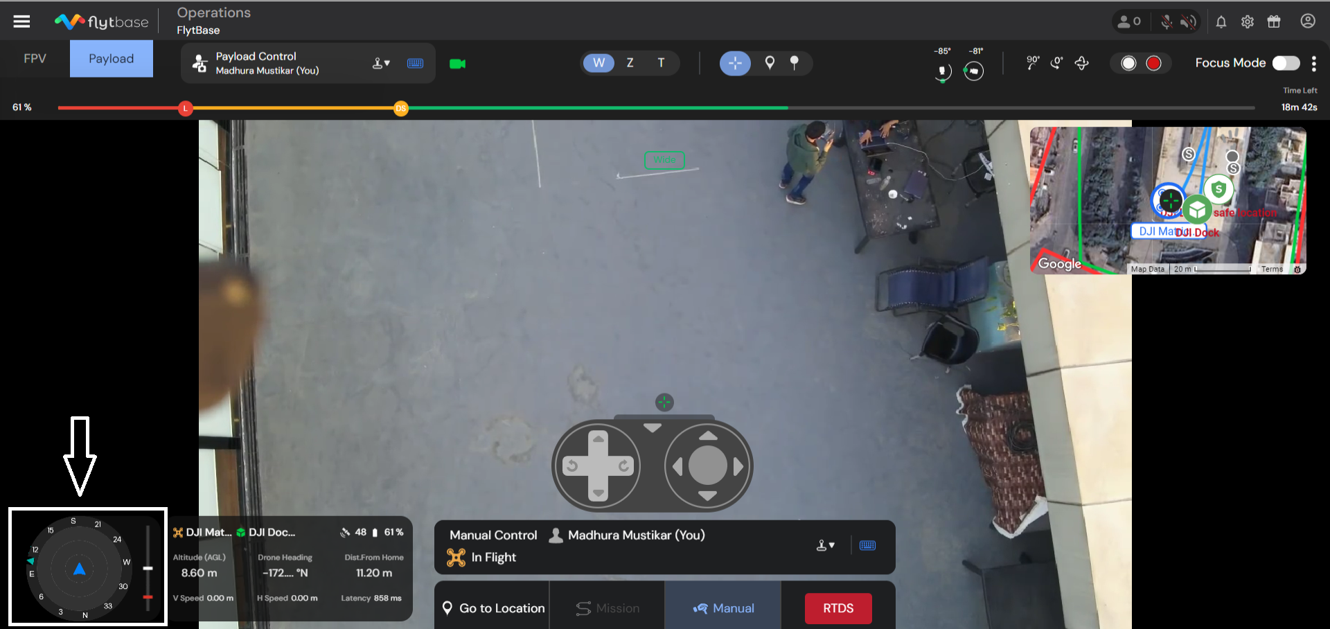Click the gift icon in header
Image resolution: width=1330 pixels, height=629 pixels.
[x=1273, y=22]
